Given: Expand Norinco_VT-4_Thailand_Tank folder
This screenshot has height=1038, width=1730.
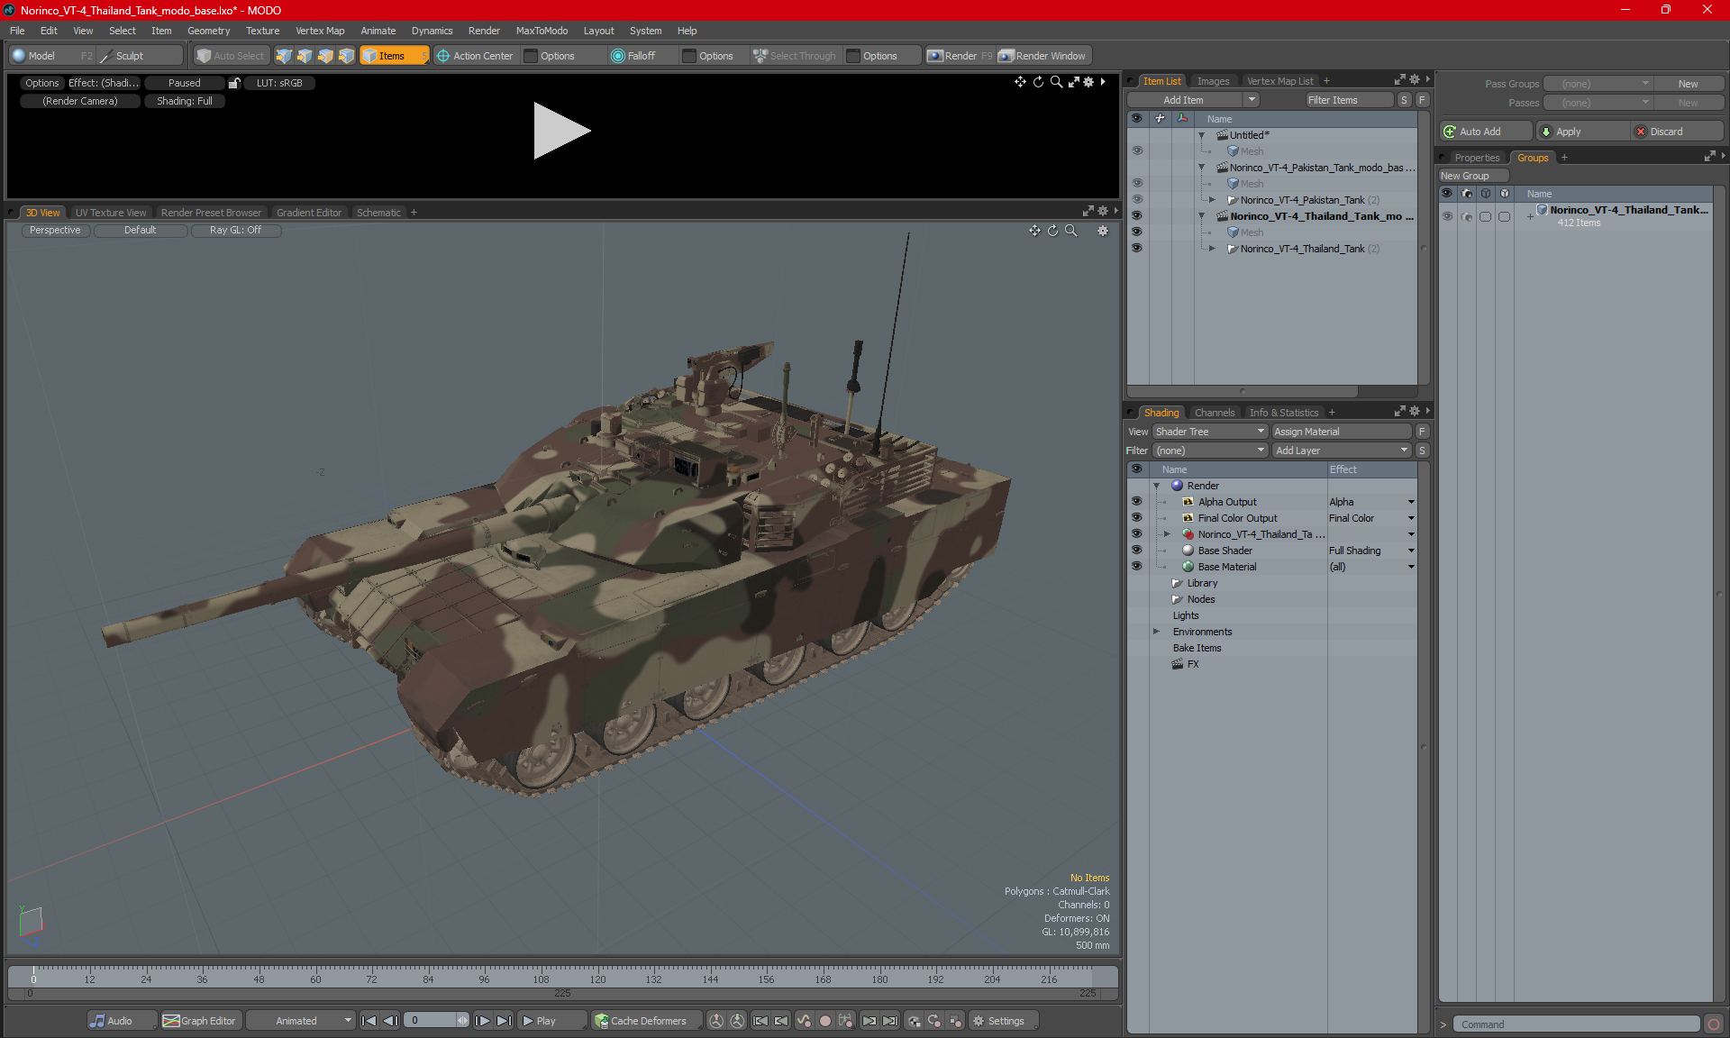Looking at the screenshot, I should (x=1212, y=249).
